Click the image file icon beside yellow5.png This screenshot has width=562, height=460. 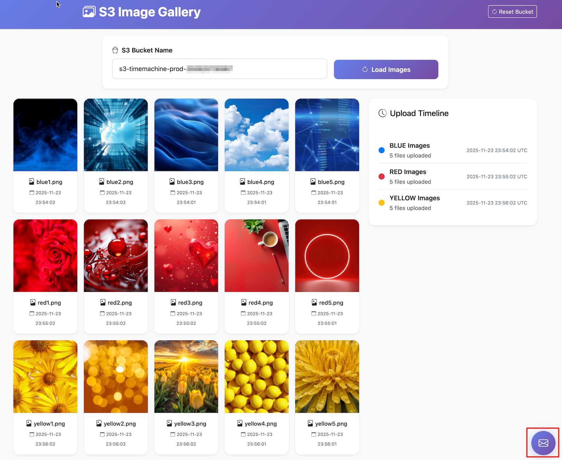pos(310,423)
